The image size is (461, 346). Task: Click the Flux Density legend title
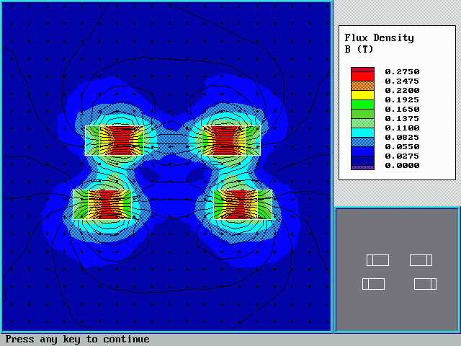click(380, 38)
